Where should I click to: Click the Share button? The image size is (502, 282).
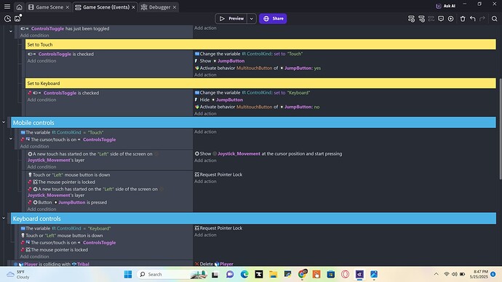pyautogui.click(x=273, y=19)
